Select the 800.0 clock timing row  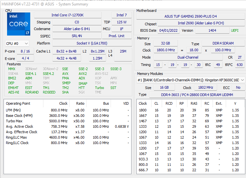[x=190, y=165]
